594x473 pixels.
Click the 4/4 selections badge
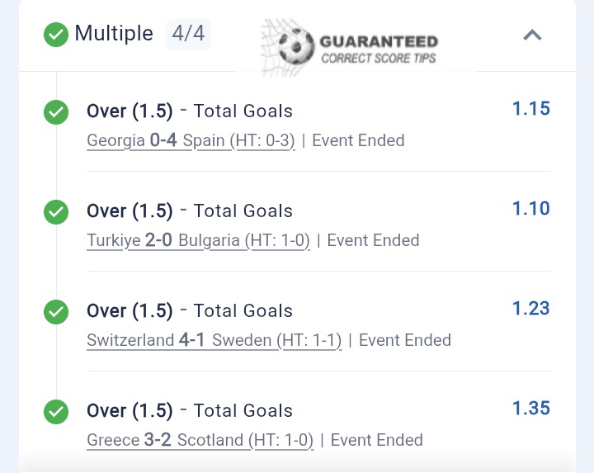click(x=189, y=34)
